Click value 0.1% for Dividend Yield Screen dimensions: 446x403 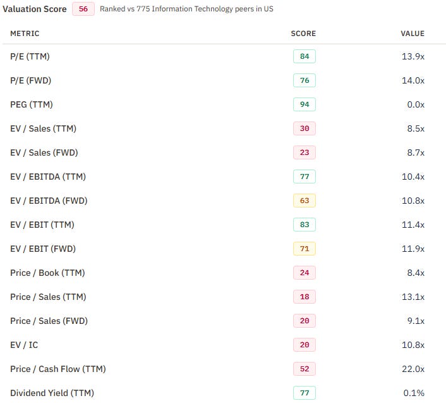[414, 393]
